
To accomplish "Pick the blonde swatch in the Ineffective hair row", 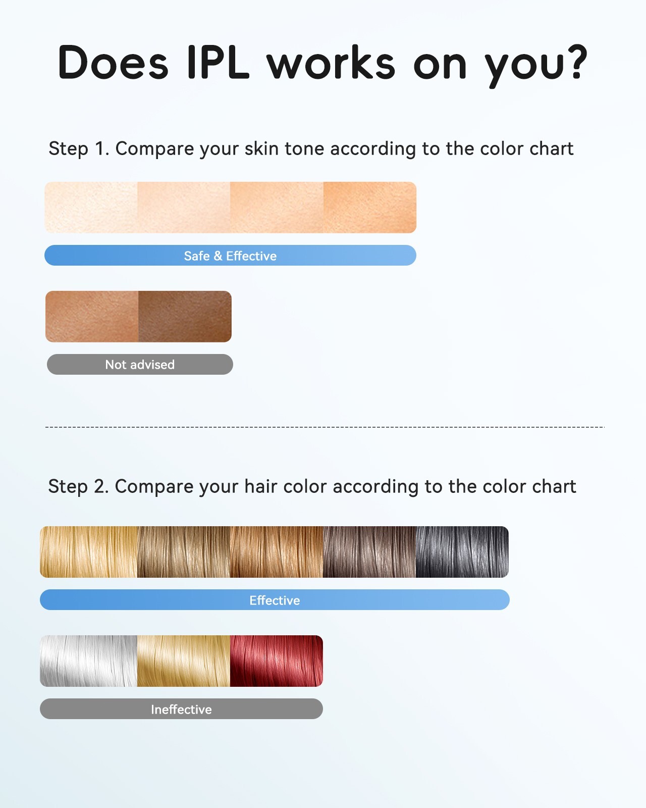I will (x=184, y=661).
